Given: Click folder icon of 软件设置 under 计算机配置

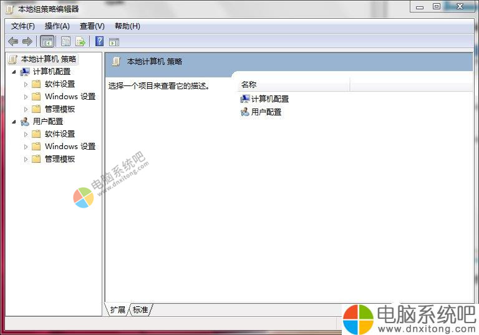Looking at the screenshot, I should [36, 84].
